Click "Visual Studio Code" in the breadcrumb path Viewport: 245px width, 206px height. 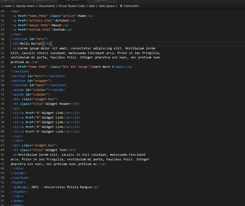[71, 6]
